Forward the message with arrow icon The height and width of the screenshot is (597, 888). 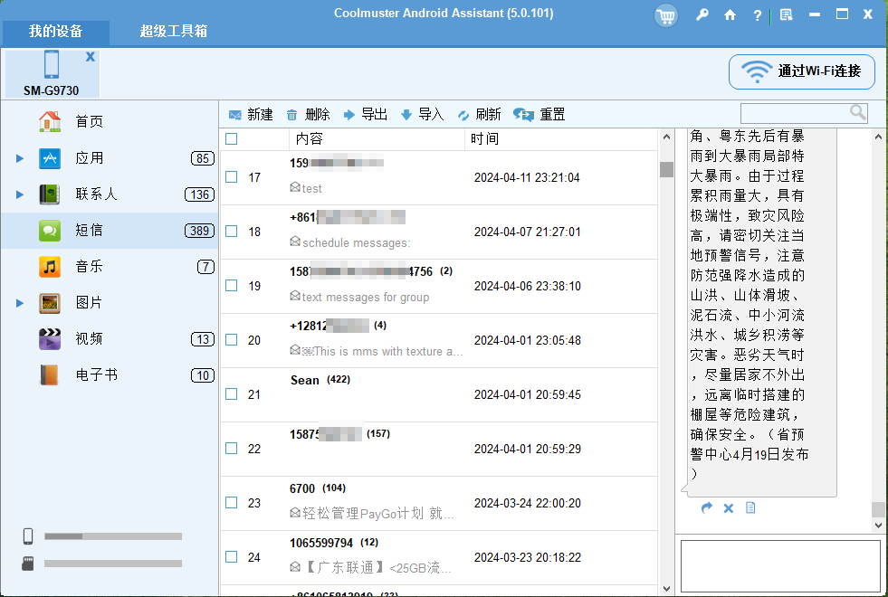pyautogui.click(x=706, y=507)
